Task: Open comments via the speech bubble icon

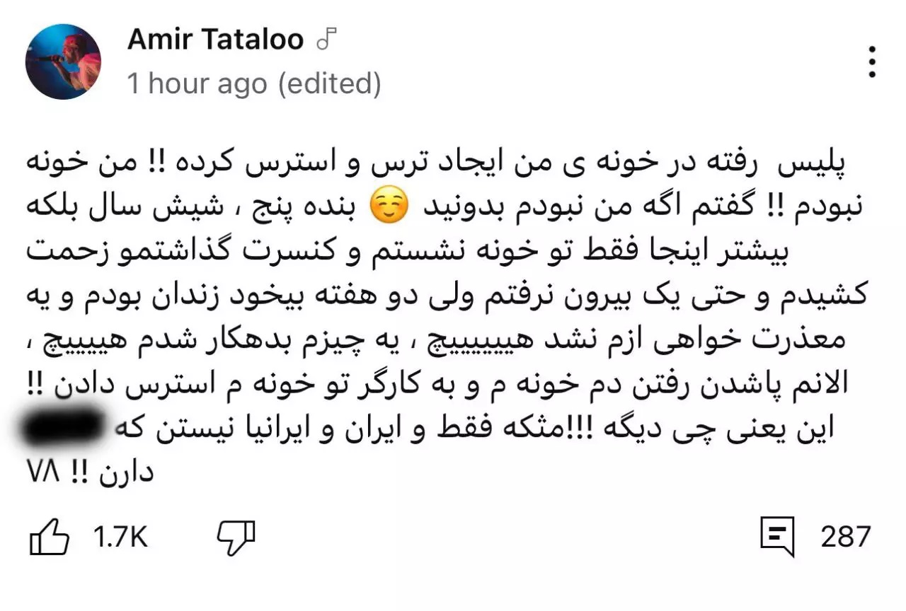Action: click(778, 537)
